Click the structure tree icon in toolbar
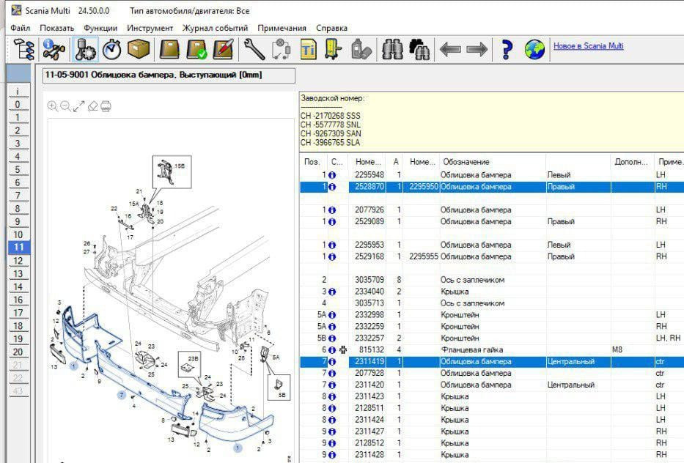 pos(24,50)
